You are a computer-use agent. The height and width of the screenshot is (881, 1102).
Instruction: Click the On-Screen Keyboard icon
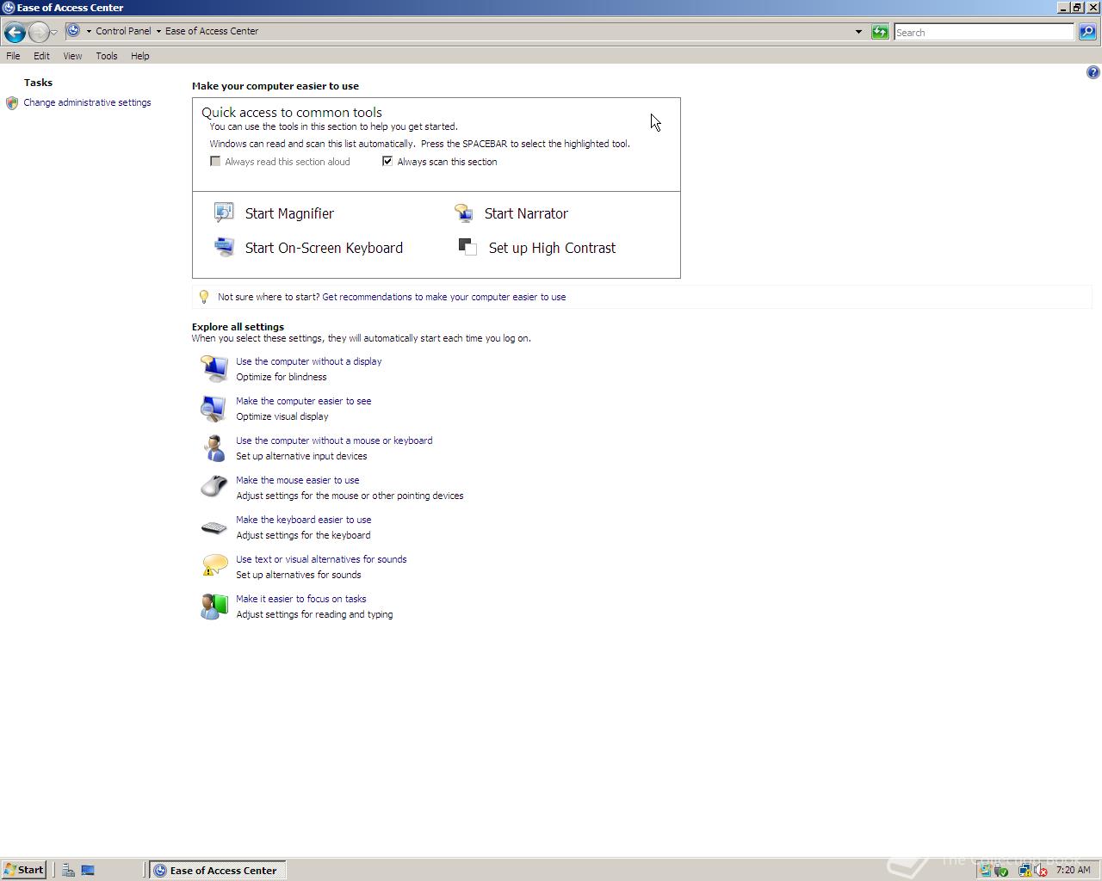pyautogui.click(x=224, y=247)
